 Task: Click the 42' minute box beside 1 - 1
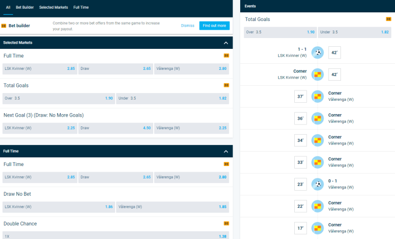pos(334,52)
